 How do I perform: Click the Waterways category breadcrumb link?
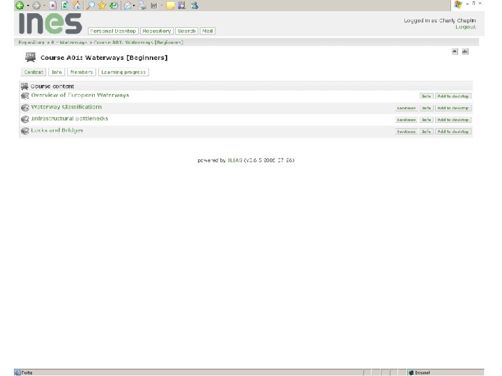69,42
